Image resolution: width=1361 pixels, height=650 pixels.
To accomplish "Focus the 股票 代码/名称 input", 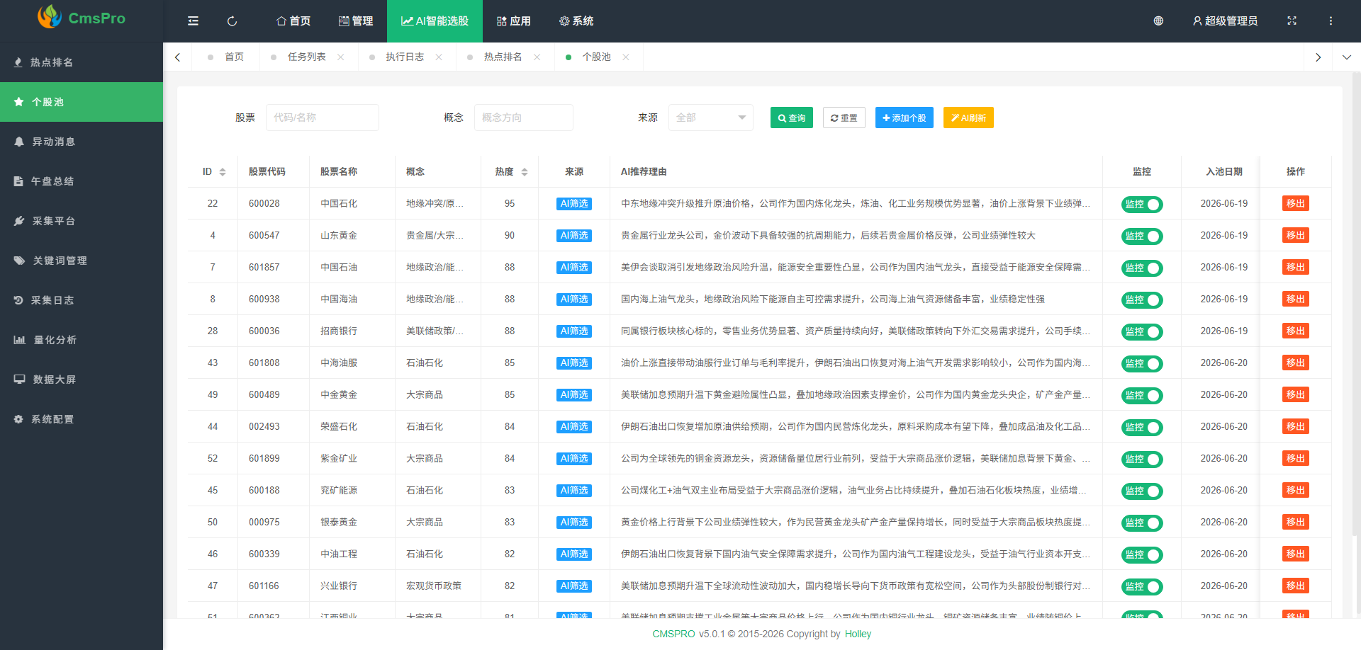I will 323,118.
